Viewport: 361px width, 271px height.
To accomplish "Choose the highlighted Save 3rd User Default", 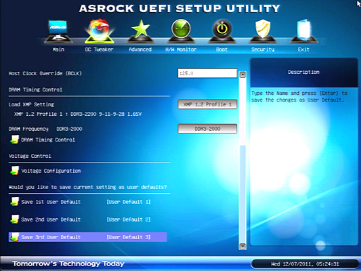I will pos(88,237).
